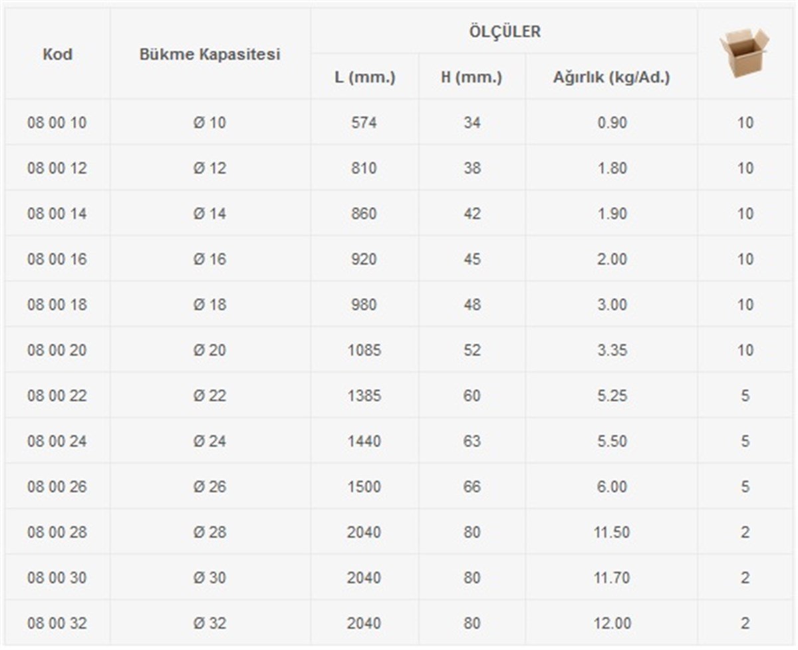Select the ÖLÇÜLER header cell
Viewport: 798px width, 650px height.
(503, 31)
